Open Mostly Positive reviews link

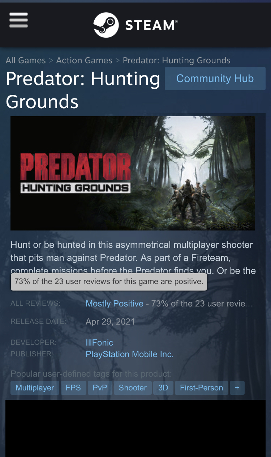pos(115,304)
